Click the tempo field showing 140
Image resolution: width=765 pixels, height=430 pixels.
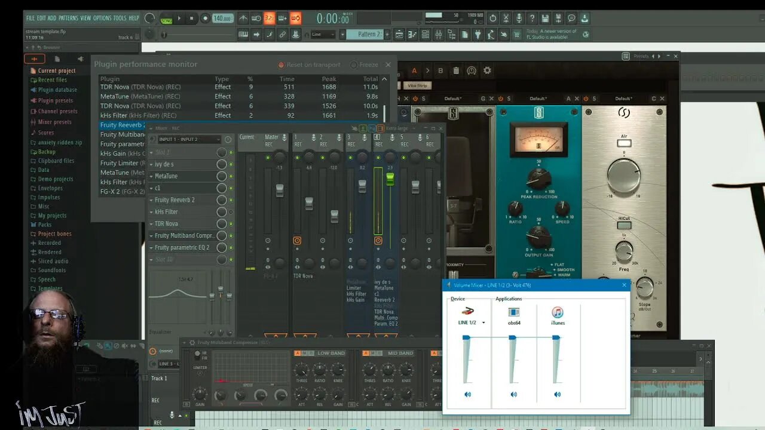pyautogui.click(x=223, y=19)
